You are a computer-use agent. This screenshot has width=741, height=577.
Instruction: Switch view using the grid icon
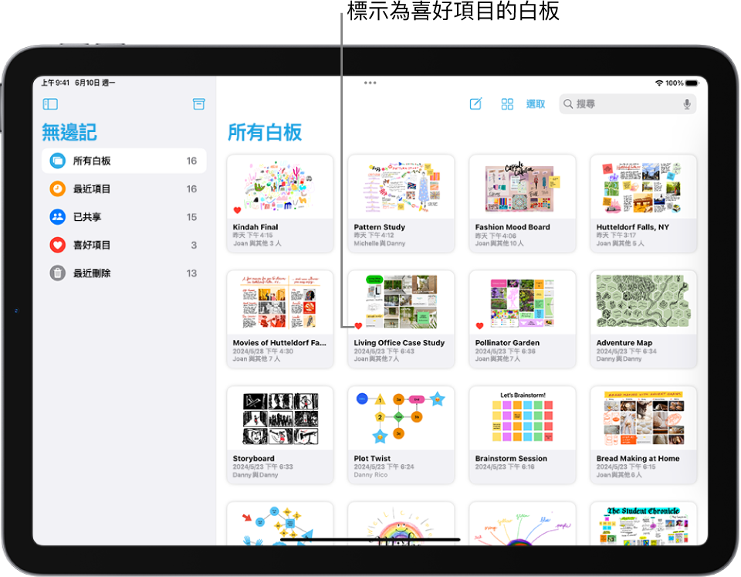click(507, 104)
